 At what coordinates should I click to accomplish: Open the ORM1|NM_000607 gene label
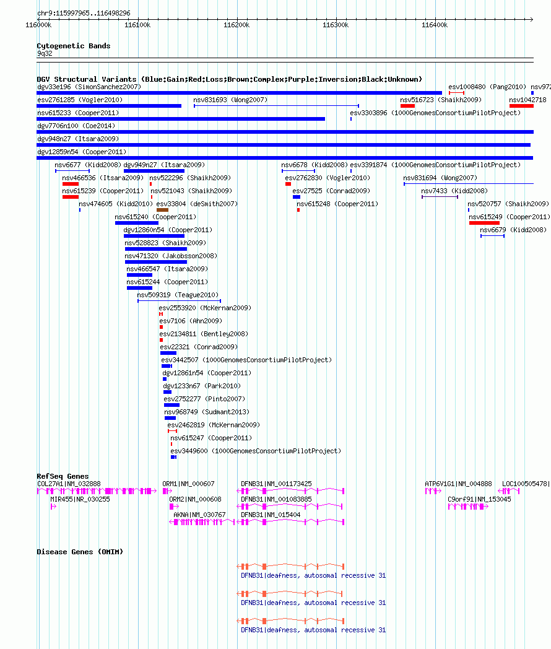[189, 484]
